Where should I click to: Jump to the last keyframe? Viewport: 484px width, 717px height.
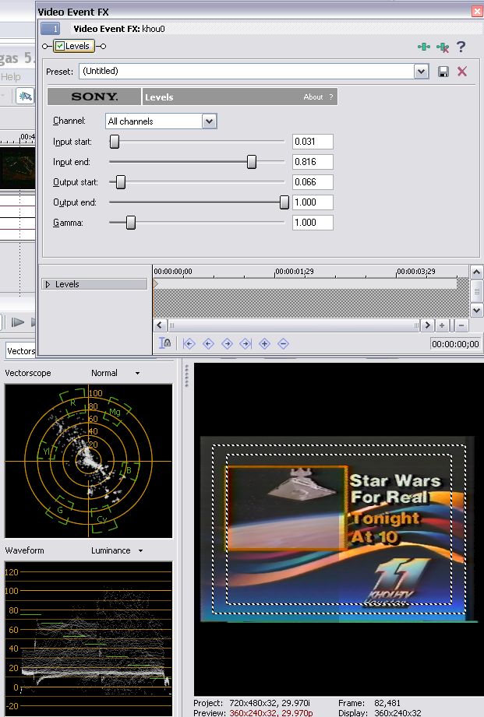point(246,343)
